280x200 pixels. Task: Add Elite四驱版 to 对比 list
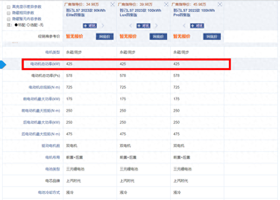click(x=90, y=26)
